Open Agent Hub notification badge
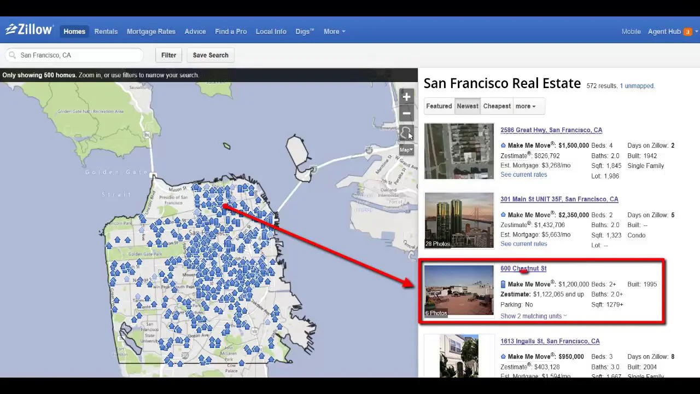This screenshot has height=394, width=700. point(688,32)
